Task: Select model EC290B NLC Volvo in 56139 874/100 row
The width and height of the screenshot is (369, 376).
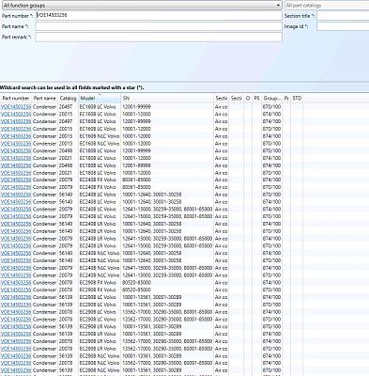Action: click(100, 355)
